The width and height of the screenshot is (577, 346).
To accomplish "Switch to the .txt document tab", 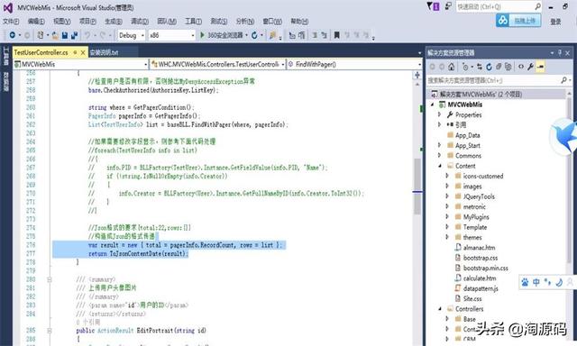I will click(x=105, y=52).
